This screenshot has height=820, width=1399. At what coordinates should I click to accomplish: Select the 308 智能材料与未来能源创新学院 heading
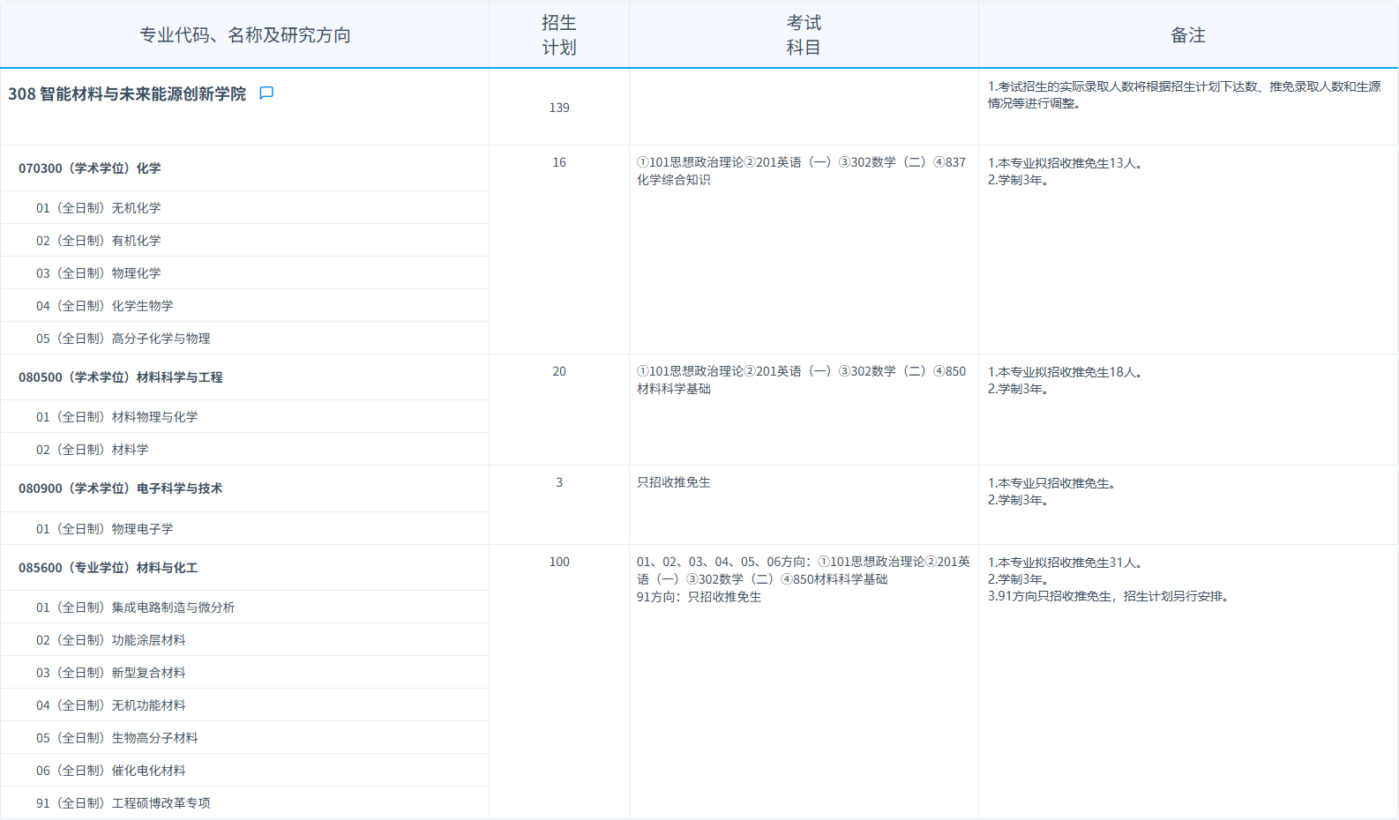(127, 94)
